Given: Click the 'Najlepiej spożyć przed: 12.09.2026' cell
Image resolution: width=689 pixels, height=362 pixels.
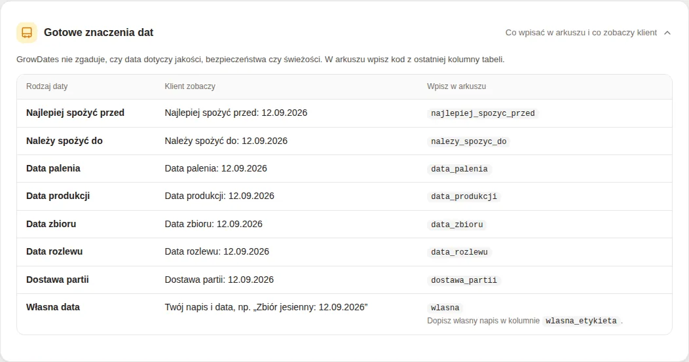Looking at the screenshot, I should [x=236, y=113].
